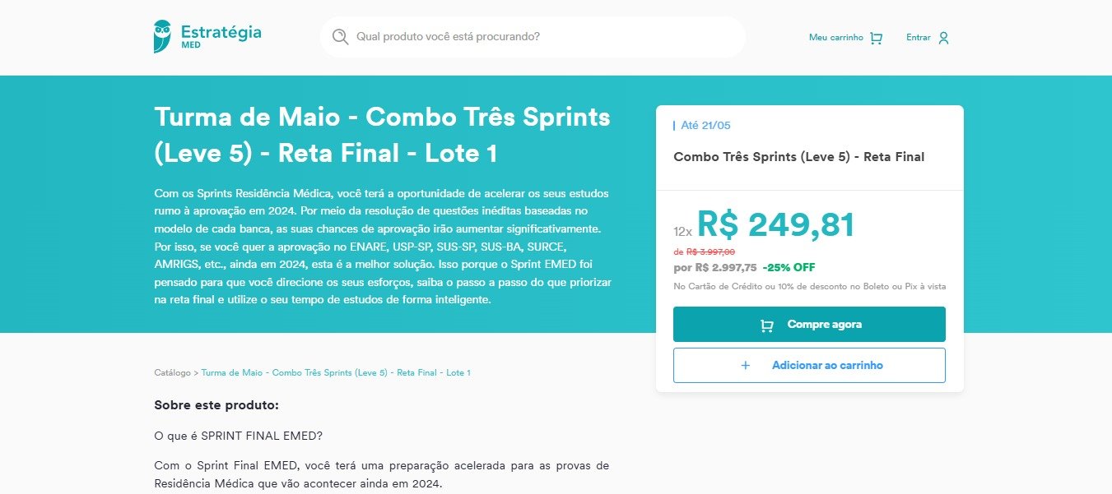The width and height of the screenshot is (1112, 494).
Task: Click the Sobre este produto heading
Action: (x=216, y=405)
